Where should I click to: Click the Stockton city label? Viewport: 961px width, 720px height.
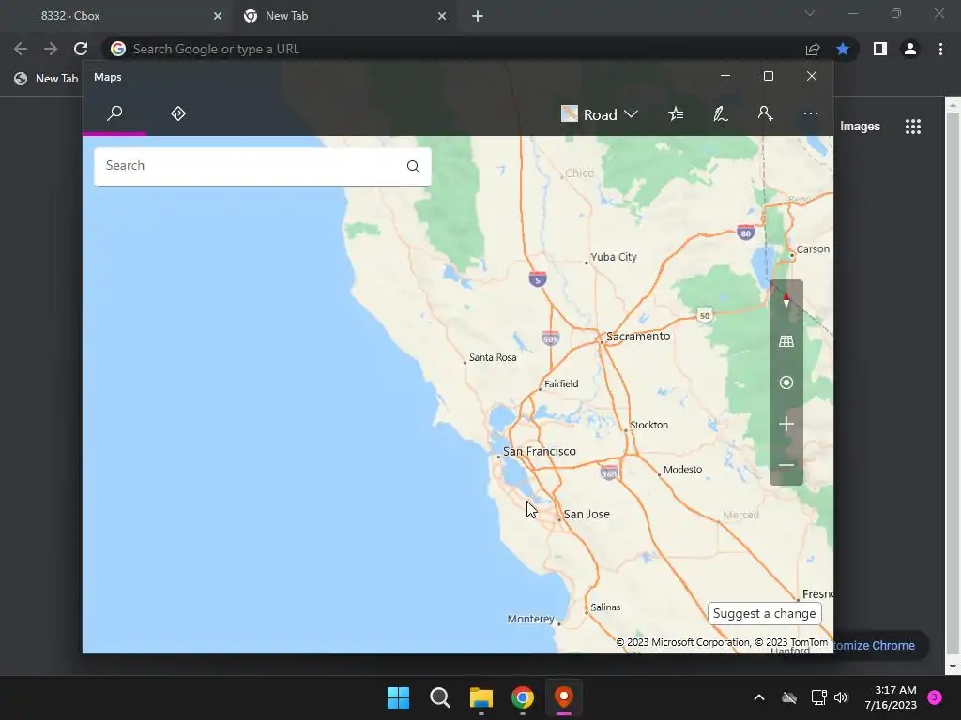649,425
